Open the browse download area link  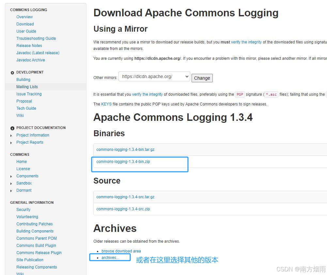coord(121,251)
